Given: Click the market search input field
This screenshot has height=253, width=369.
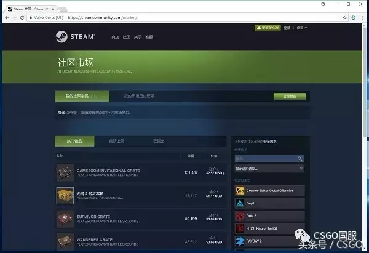Looking at the screenshot, I should click(x=266, y=159).
